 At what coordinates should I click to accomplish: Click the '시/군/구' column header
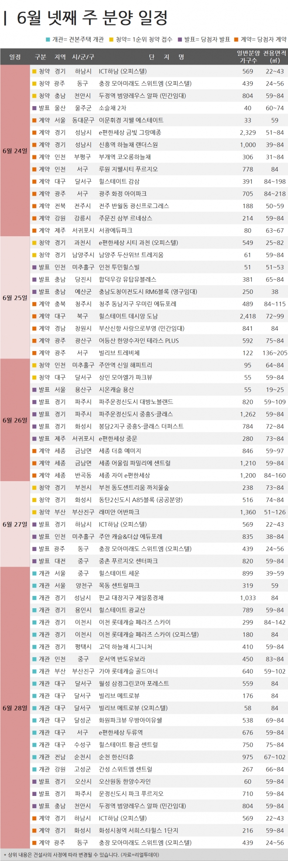(x=83, y=57)
